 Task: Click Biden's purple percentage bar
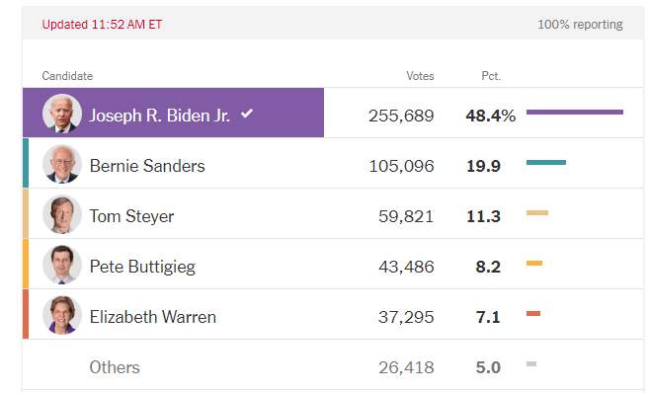point(575,112)
